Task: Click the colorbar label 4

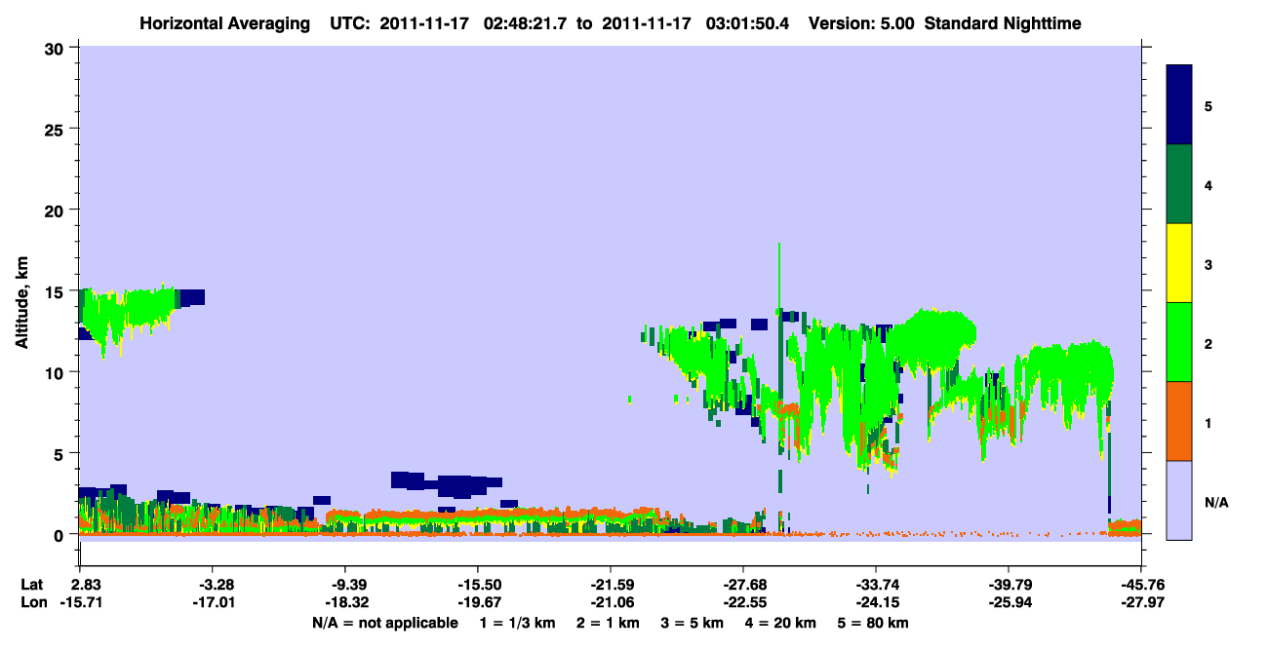Action: click(1209, 184)
